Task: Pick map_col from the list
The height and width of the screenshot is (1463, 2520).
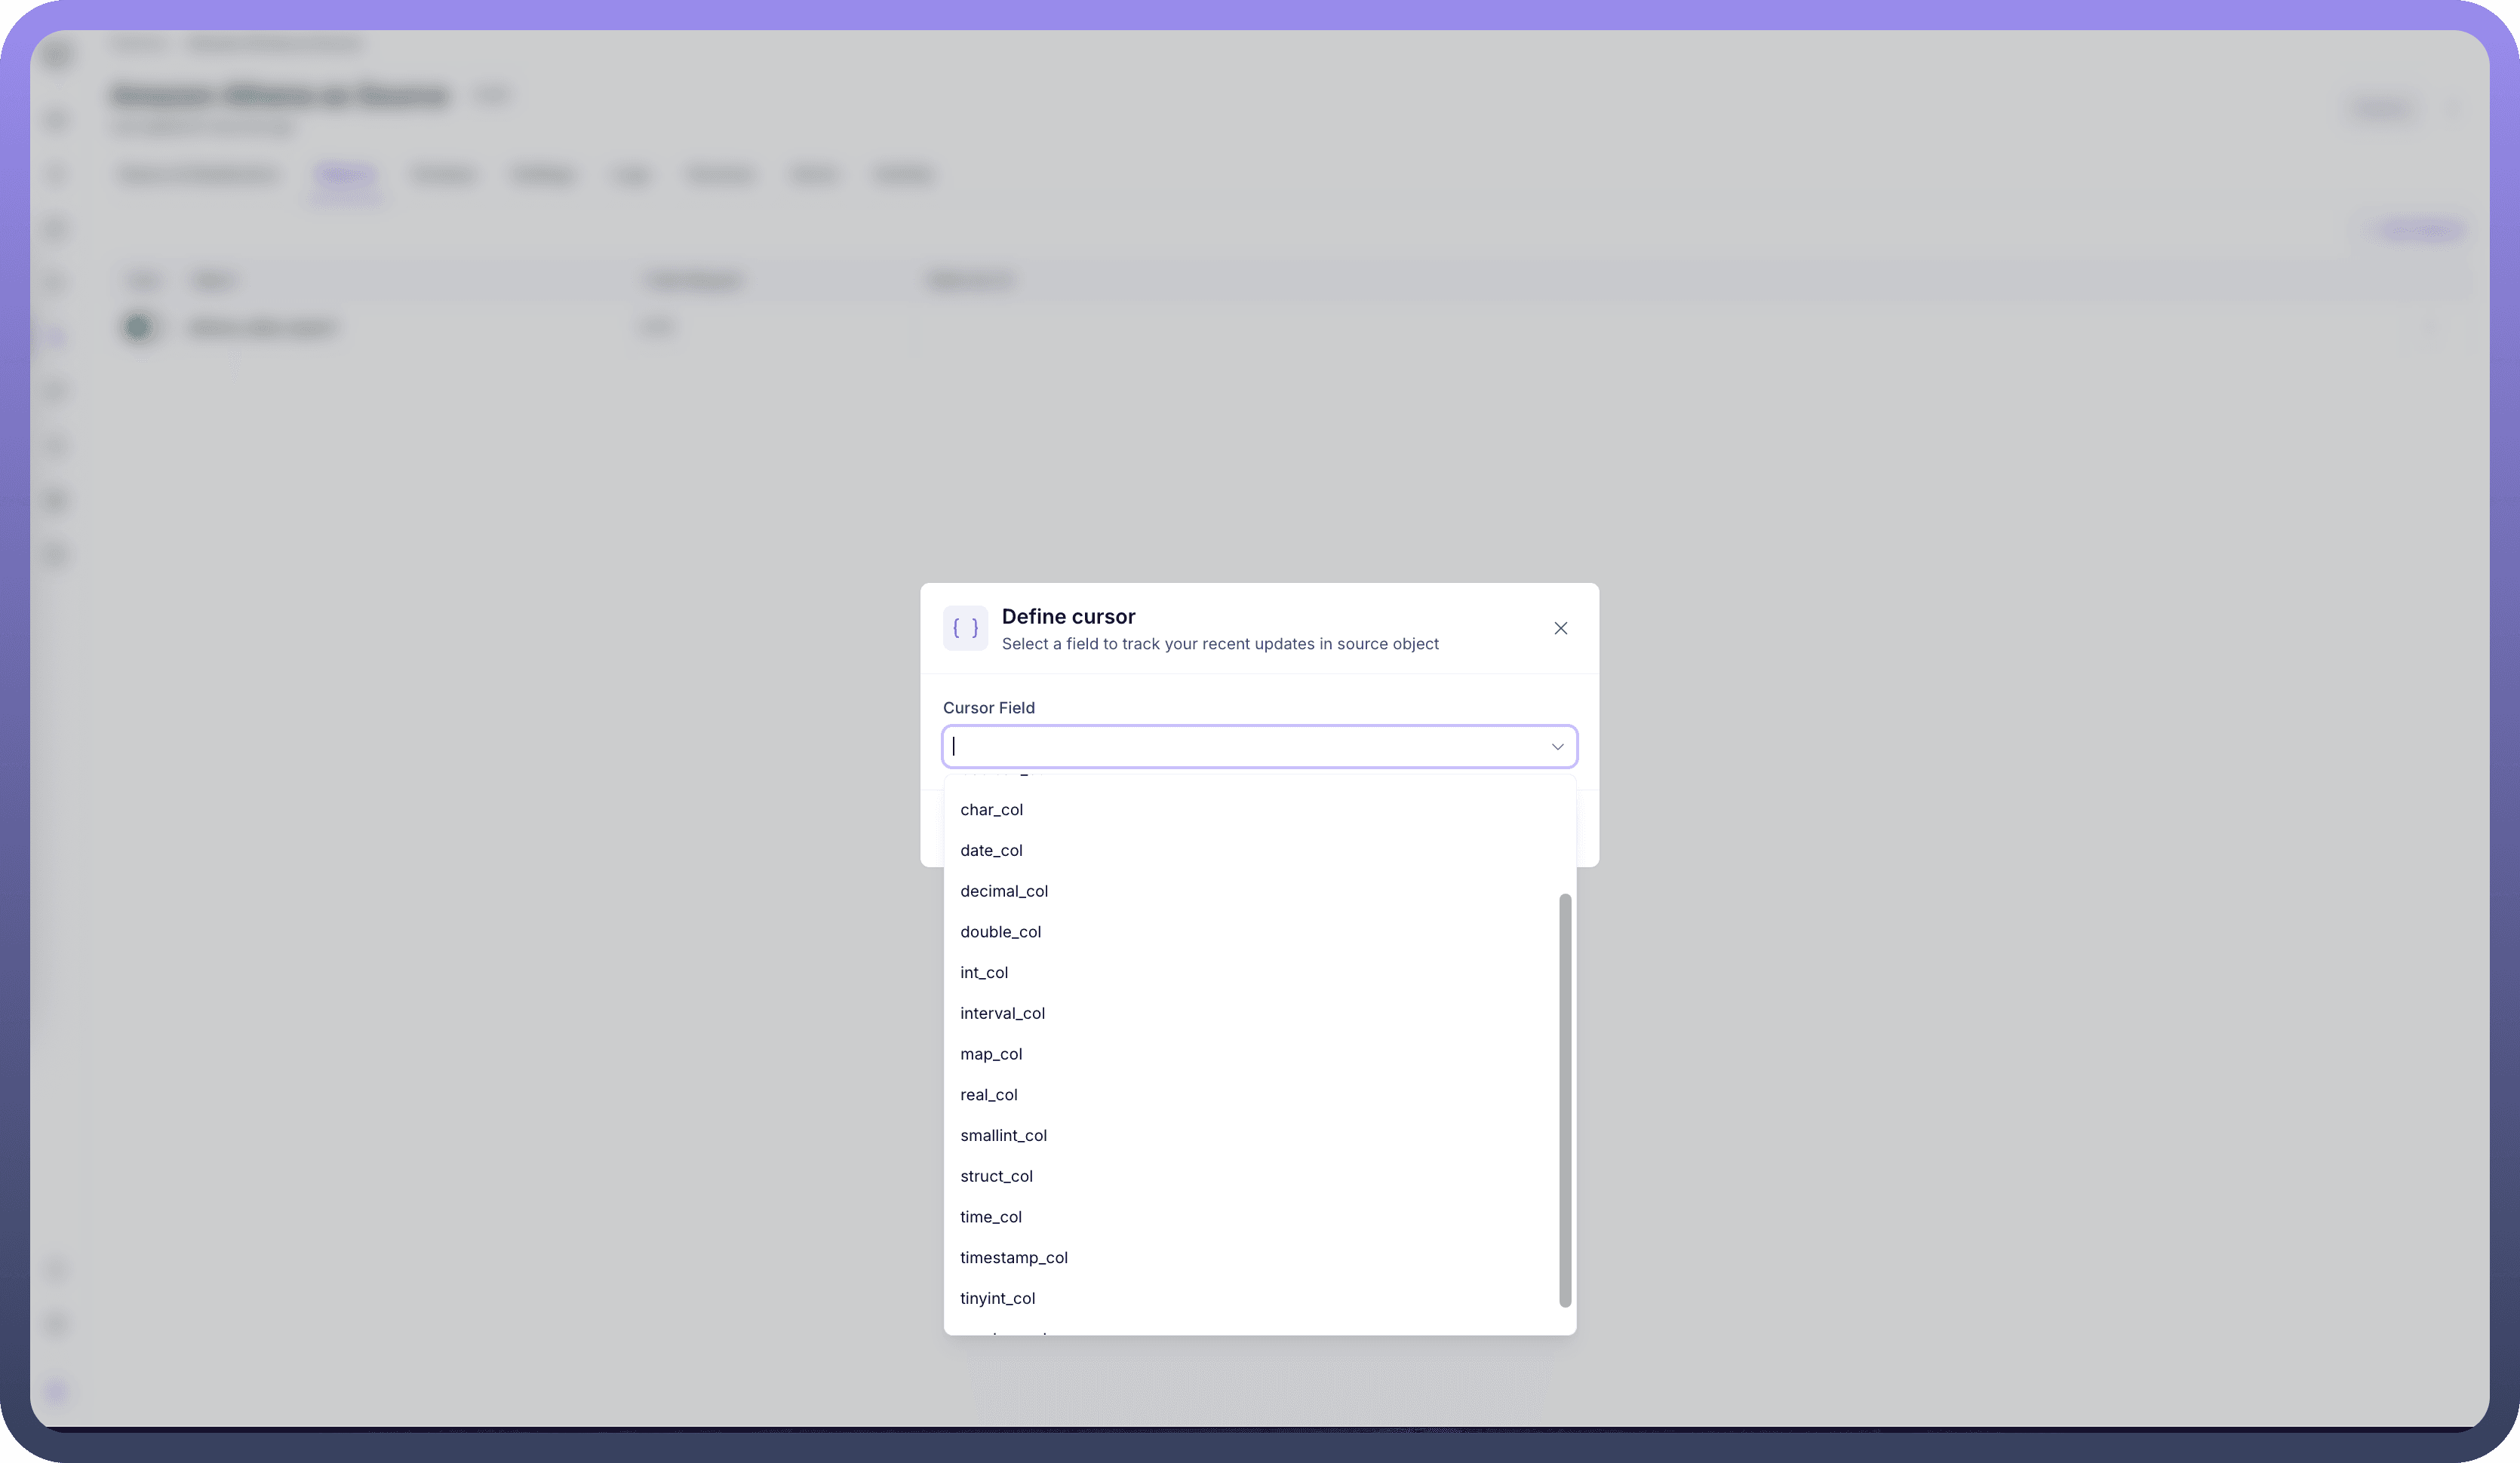Action: point(991,1054)
